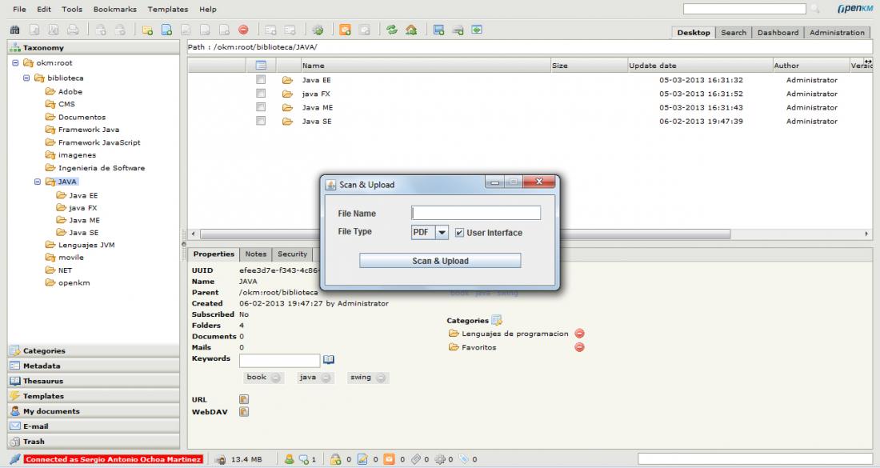Remove the 'swing' keyword tag
880x468 pixels.
(381, 378)
